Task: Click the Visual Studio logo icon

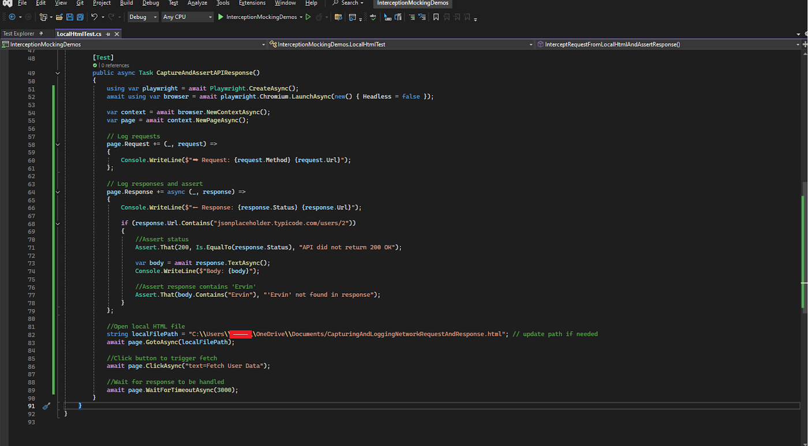Action: tap(7, 3)
